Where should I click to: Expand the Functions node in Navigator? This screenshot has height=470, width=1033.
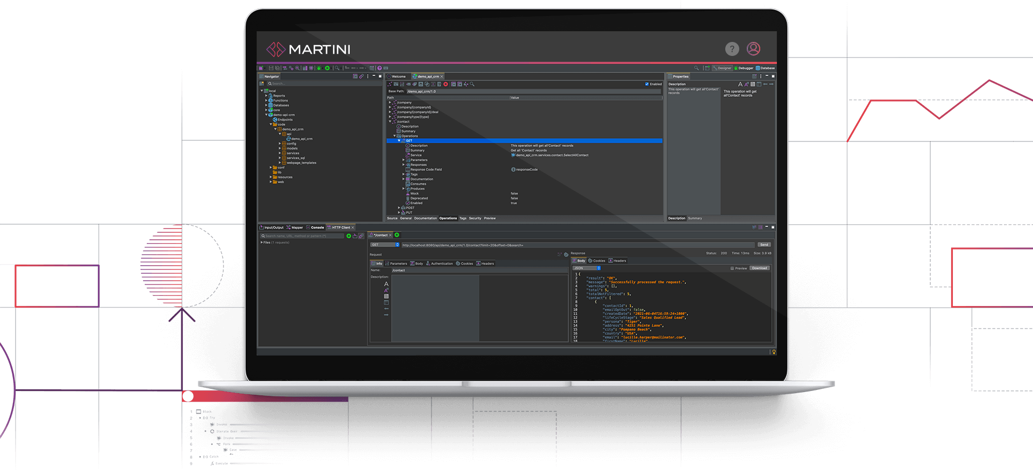266,101
